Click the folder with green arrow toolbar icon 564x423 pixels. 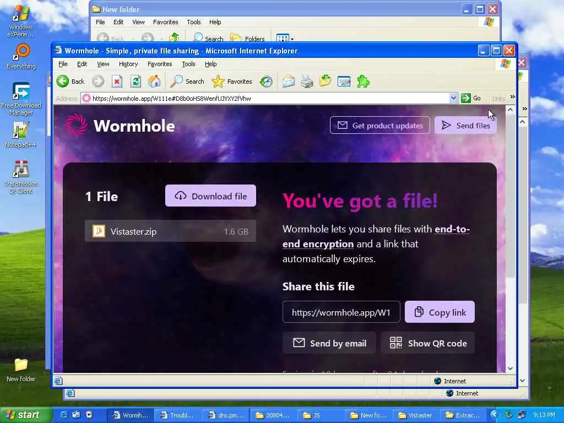point(325,82)
